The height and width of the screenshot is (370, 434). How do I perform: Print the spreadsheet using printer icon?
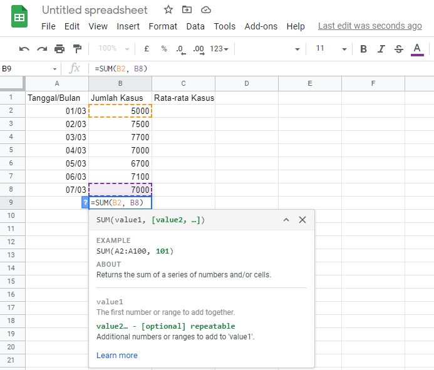tap(59, 49)
